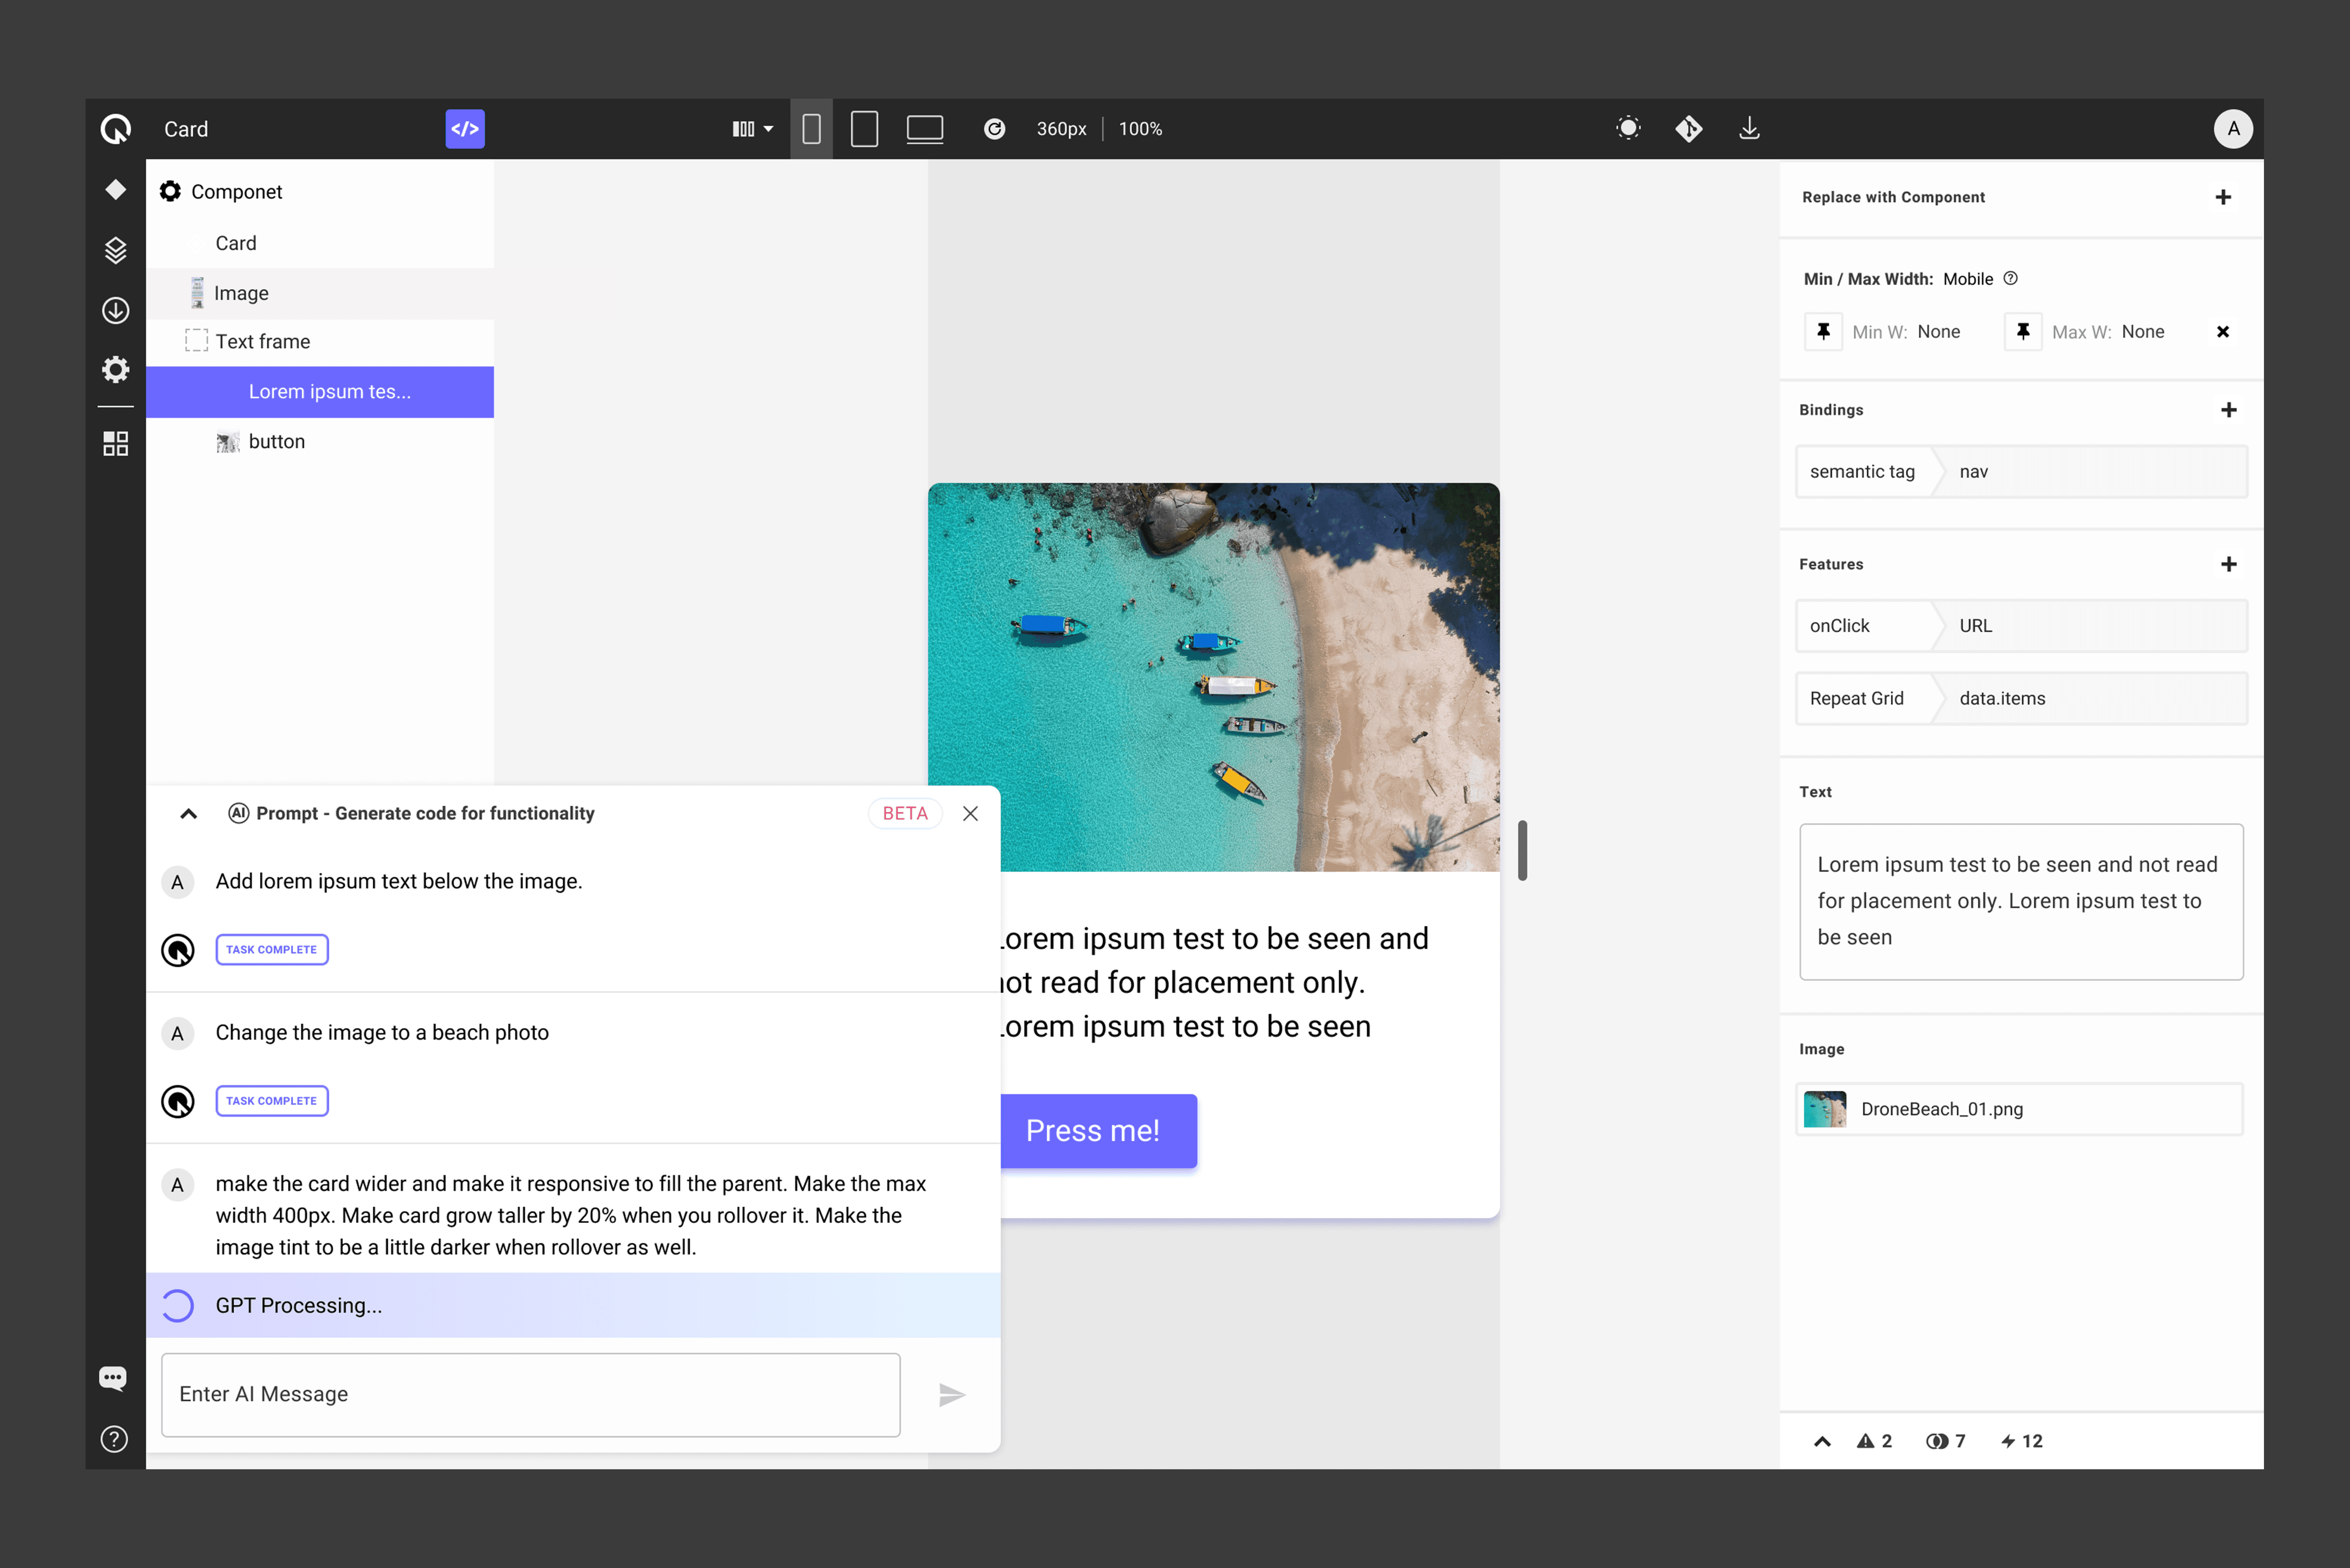Open the layout columns dropdown
Viewport: 2350px width, 1568px height.
point(752,129)
